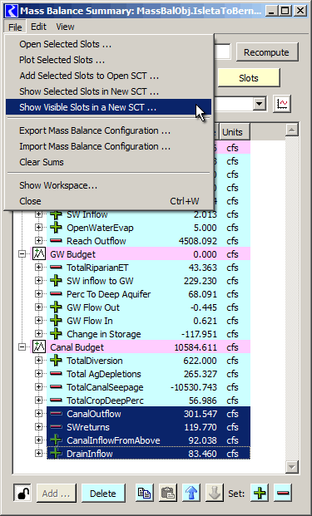Click the Delete button
The image size is (312, 516).
[x=103, y=494]
